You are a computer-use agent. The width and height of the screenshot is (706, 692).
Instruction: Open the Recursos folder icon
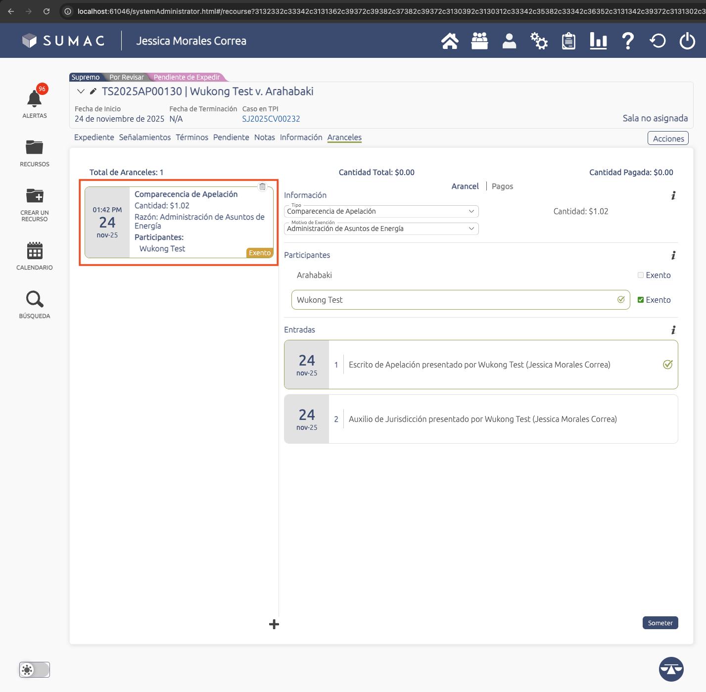point(34,147)
